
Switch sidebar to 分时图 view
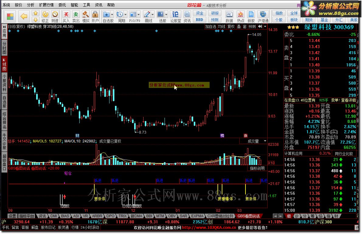[x=4, y=48]
